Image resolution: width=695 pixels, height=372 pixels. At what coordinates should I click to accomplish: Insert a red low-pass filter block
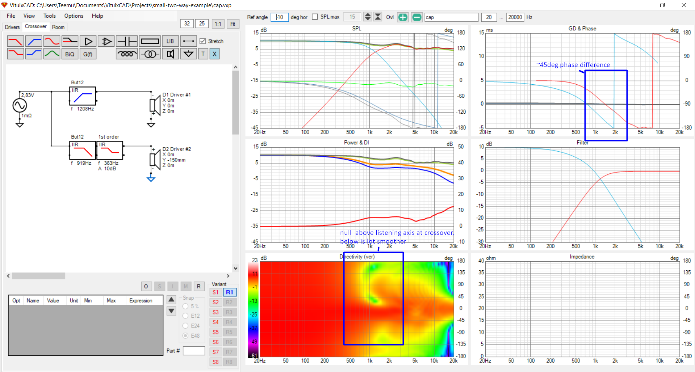point(15,41)
